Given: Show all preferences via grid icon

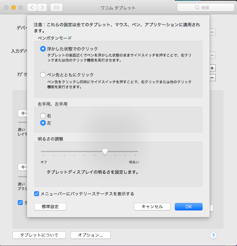Looking at the screenshot, I should coord(56,7).
